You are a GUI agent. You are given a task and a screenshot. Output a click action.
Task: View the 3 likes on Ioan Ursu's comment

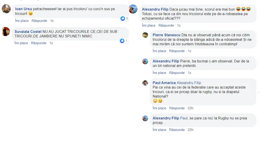coord(124,18)
